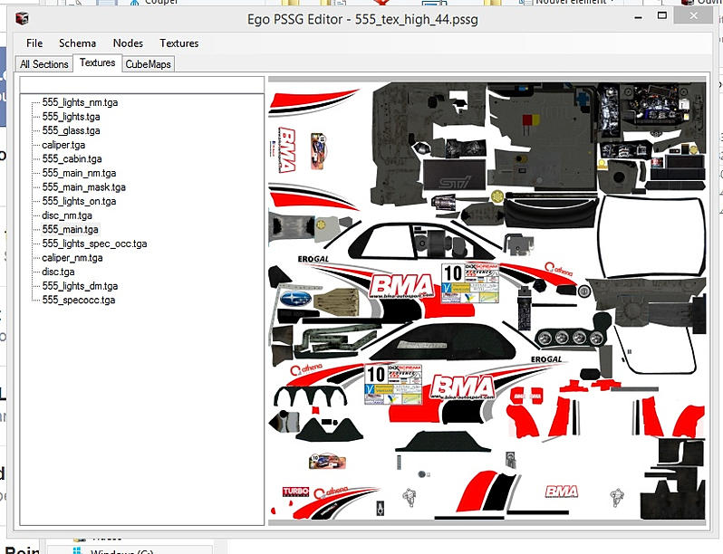Image resolution: width=723 pixels, height=554 pixels.
Task: Select the disc.tga texture
Action: click(58, 272)
